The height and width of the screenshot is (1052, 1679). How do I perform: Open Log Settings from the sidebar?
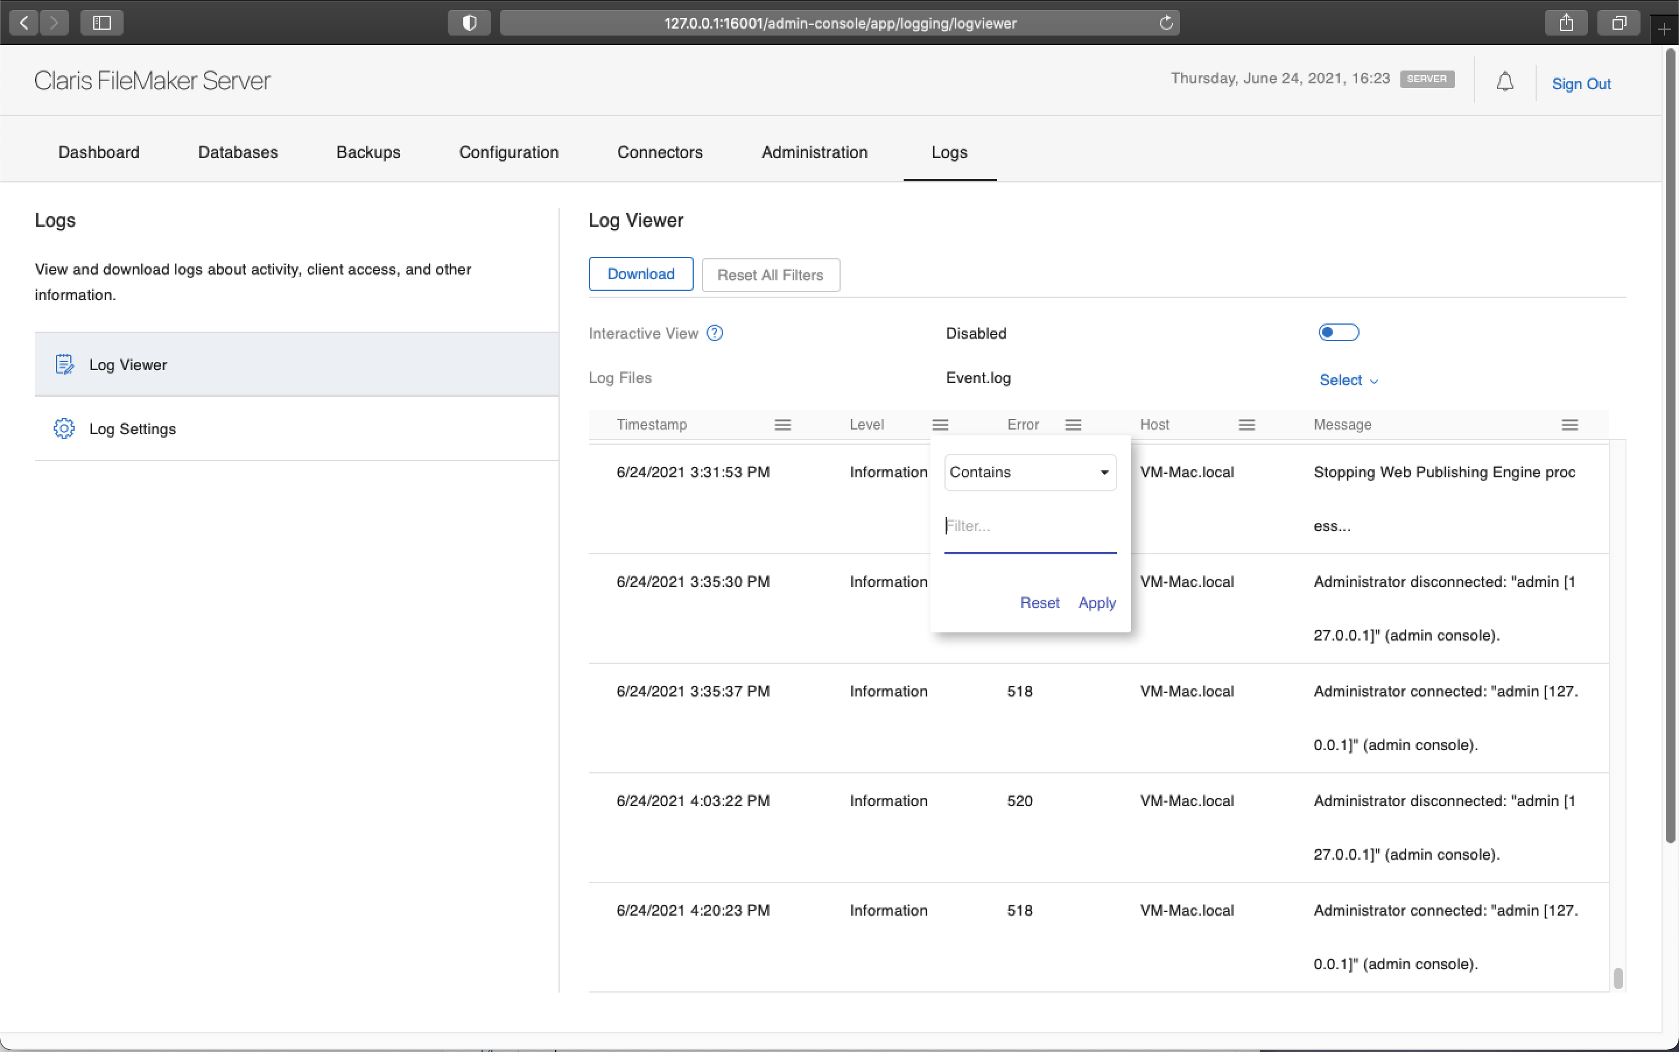[x=132, y=428]
